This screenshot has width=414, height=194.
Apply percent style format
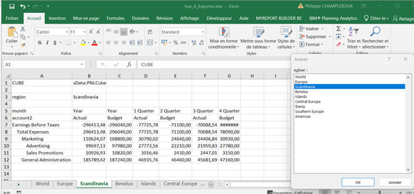tap(176, 43)
